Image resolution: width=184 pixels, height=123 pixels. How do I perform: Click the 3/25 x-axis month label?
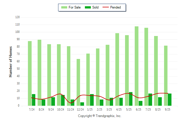(109, 109)
